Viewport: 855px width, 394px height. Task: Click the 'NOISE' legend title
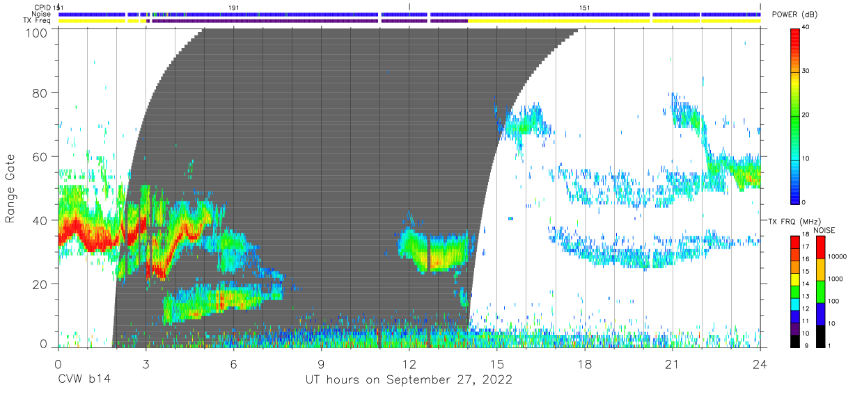[824, 230]
